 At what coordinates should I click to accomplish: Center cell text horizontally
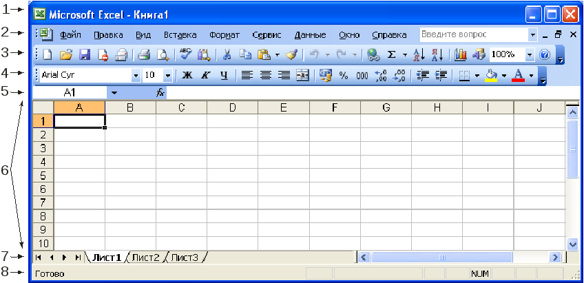(265, 75)
